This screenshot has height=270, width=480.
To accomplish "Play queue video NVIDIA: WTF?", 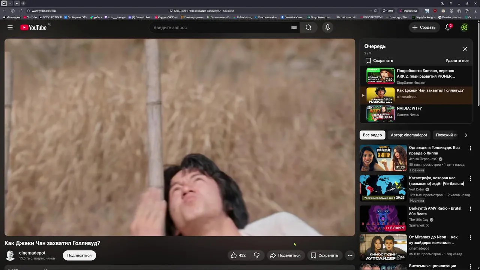I will coord(416,113).
